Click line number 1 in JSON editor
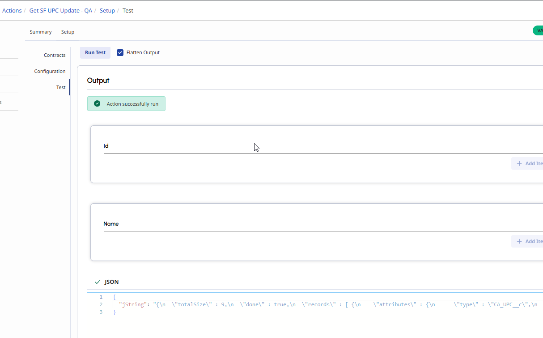 click(x=101, y=297)
